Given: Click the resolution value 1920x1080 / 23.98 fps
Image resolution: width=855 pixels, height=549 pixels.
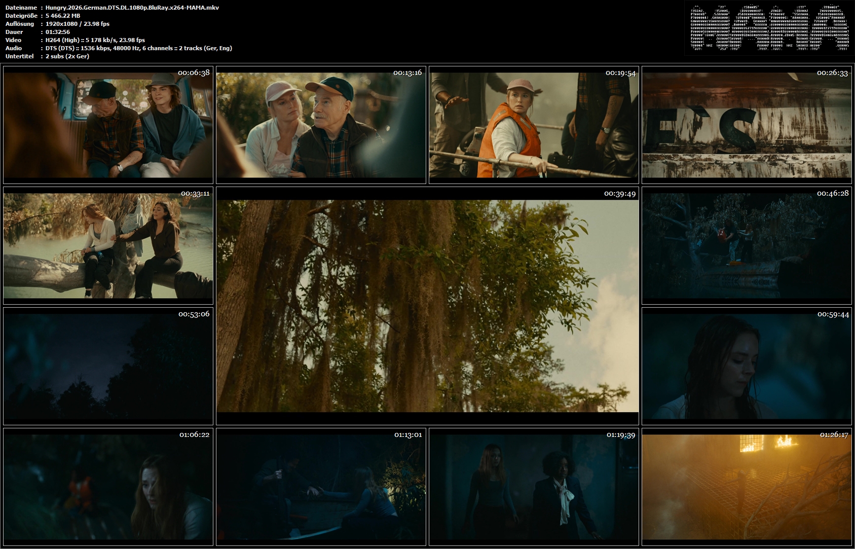Looking at the screenshot, I should point(78,24).
